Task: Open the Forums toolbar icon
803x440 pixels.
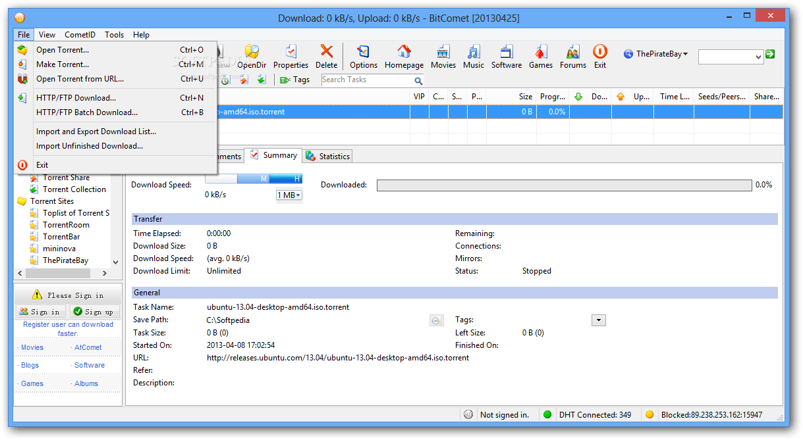Action: tap(573, 56)
